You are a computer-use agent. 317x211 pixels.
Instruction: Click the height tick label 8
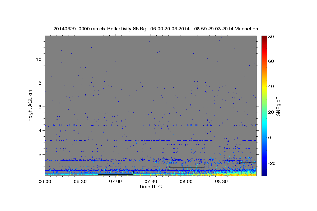pyautogui.click(x=40, y=83)
